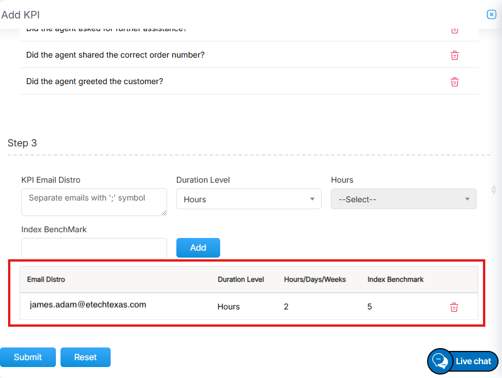This screenshot has width=502, height=378.
Task: Close the Add KPI dialog
Action: (x=491, y=14)
